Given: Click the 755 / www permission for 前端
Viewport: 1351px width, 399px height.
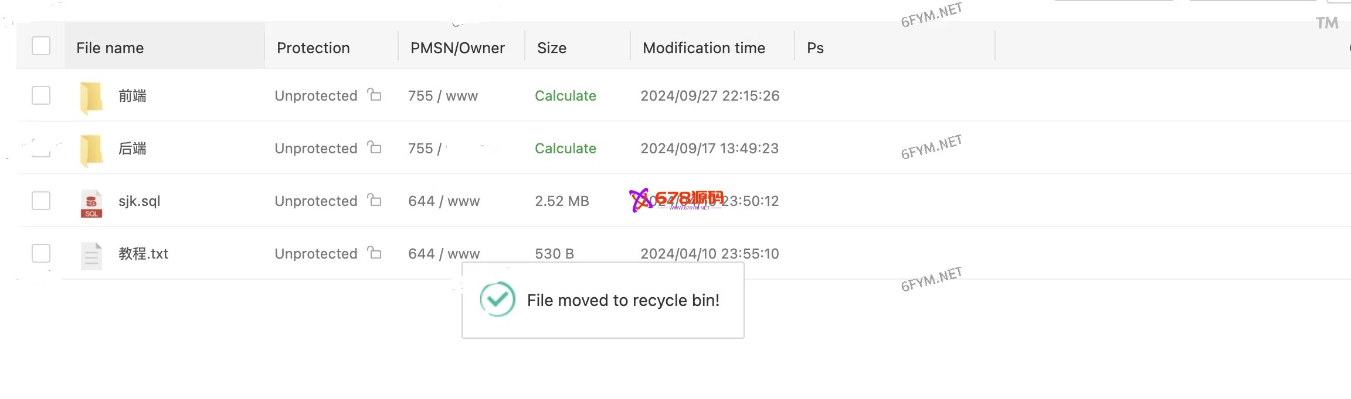Looking at the screenshot, I should pyautogui.click(x=443, y=96).
